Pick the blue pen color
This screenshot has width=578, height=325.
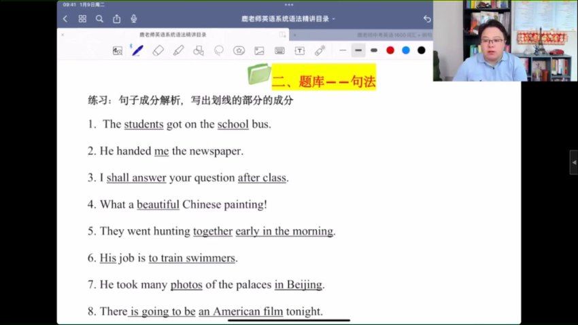point(406,50)
